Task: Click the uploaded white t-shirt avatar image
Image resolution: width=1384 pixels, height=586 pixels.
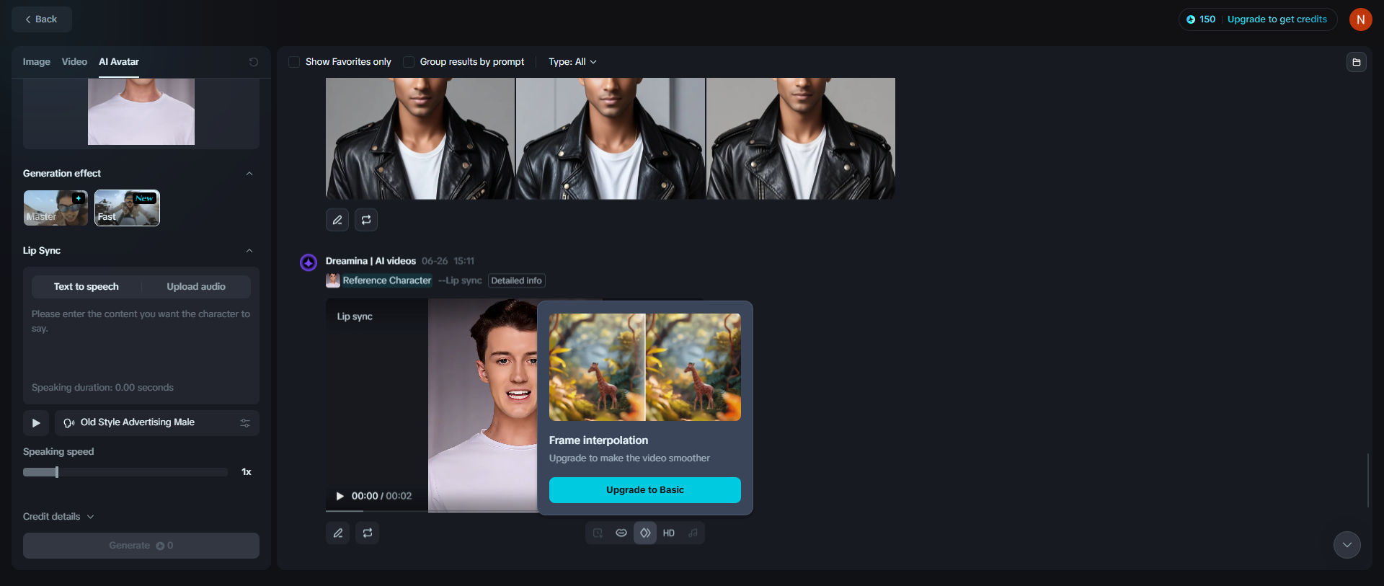Action: point(141,112)
